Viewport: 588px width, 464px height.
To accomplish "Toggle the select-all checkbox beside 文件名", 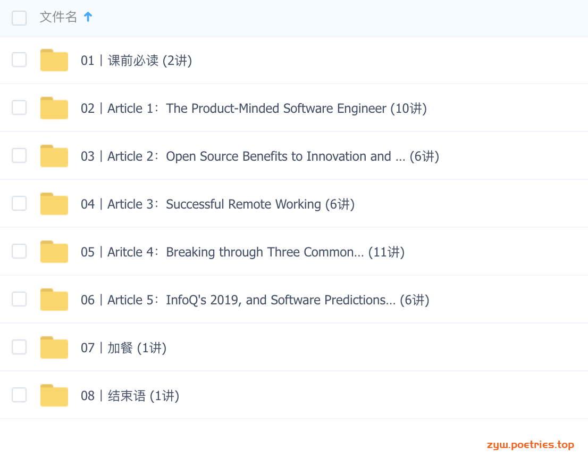I will coord(19,18).
